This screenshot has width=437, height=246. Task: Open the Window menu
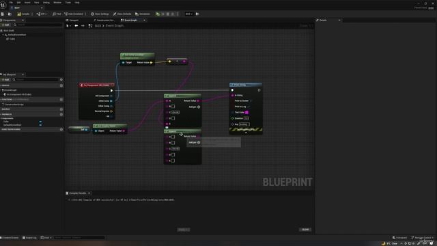tap(57, 3)
